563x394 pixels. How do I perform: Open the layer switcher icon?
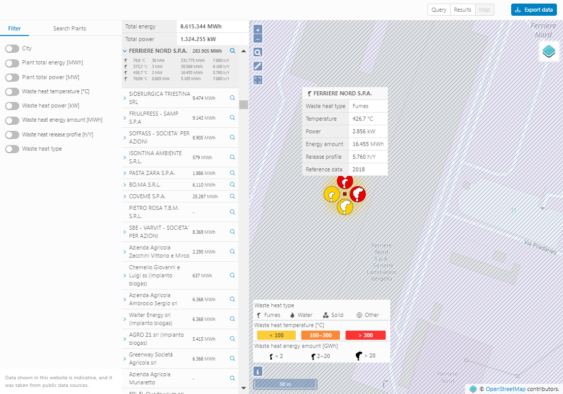(x=549, y=51)
